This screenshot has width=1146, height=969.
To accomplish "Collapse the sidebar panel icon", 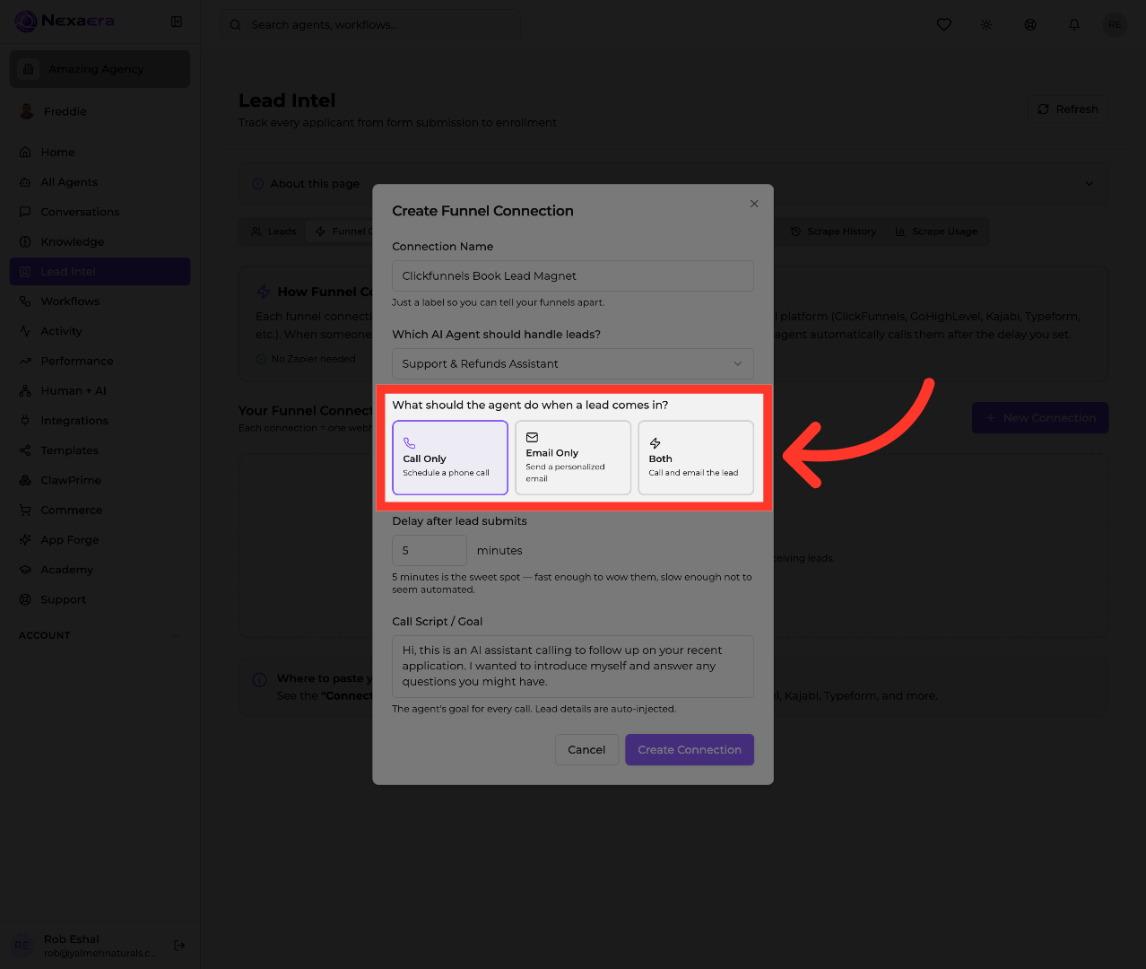I will 177,22.
